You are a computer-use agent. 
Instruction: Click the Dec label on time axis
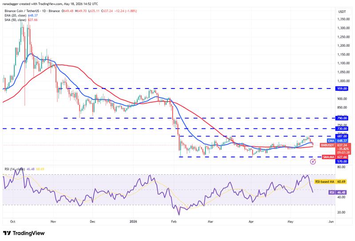pyautogui.click(x=93, y=221)
